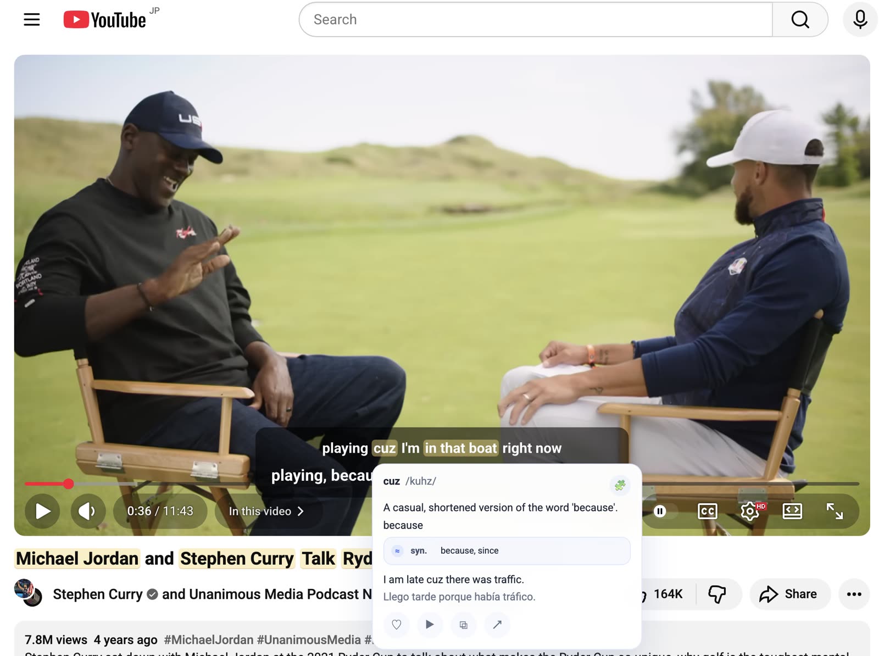
Task: Click the Spanish translation 'Llego tarde porque había tráfico.'
Action: pyautogui.click(x=459, y=597)
